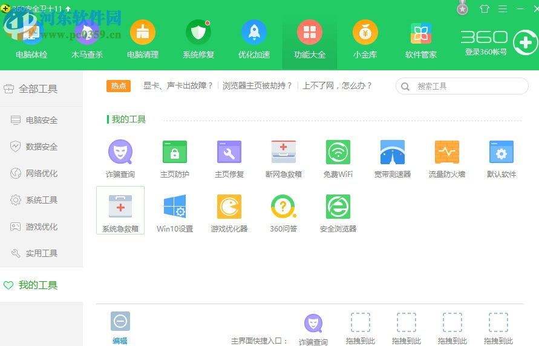The image size is (539, 346).
Task: Open 网络优化 category in the sidebar
Action: (41, 173)
